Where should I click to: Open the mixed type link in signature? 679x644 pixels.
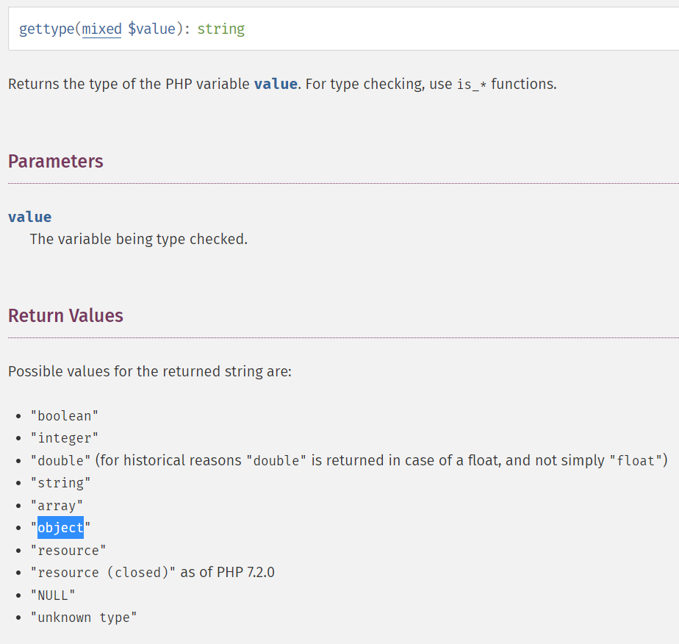(x=101, y=29)
